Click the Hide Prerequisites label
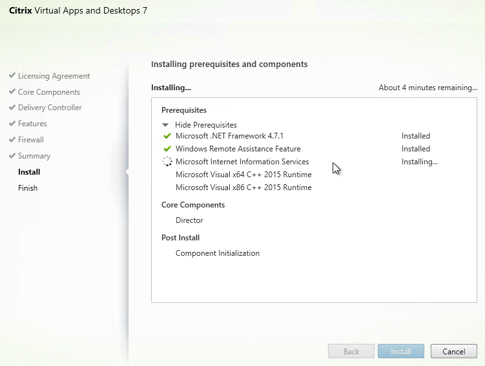The height and width of the screenshot is (366, 485). 205,125
